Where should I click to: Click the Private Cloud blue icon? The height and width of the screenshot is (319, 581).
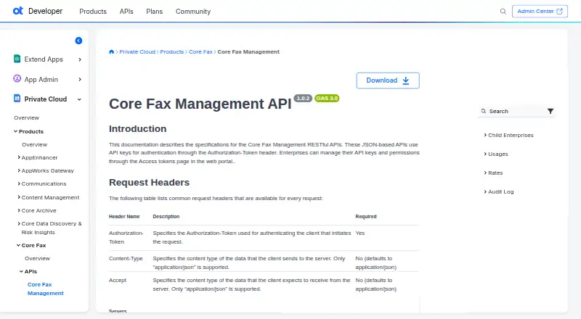pos(17,99)
